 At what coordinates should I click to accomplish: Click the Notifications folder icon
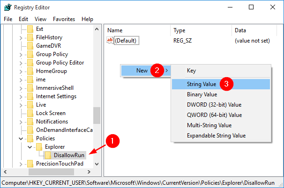tap(30, 122)
